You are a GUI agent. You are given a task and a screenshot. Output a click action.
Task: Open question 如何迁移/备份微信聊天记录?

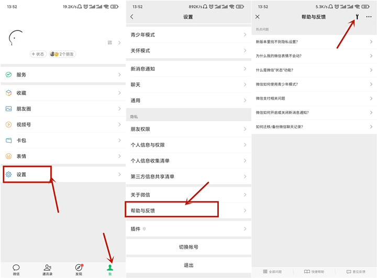[314, 127]
